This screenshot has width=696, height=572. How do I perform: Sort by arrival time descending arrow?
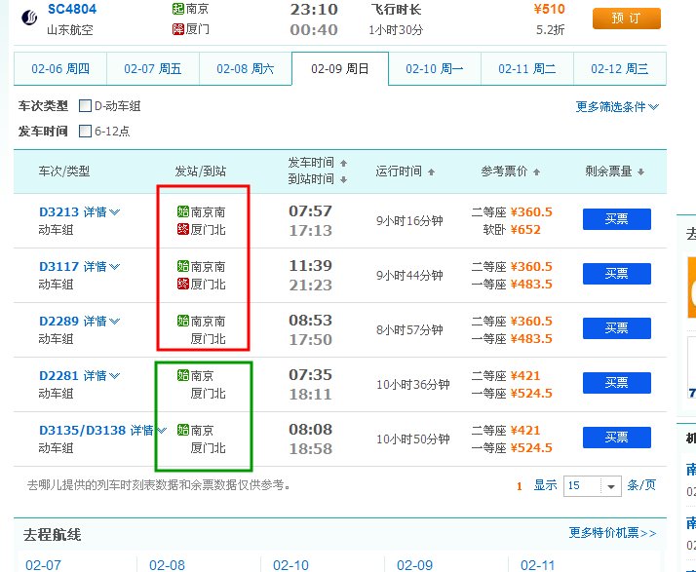click(343, 179)
